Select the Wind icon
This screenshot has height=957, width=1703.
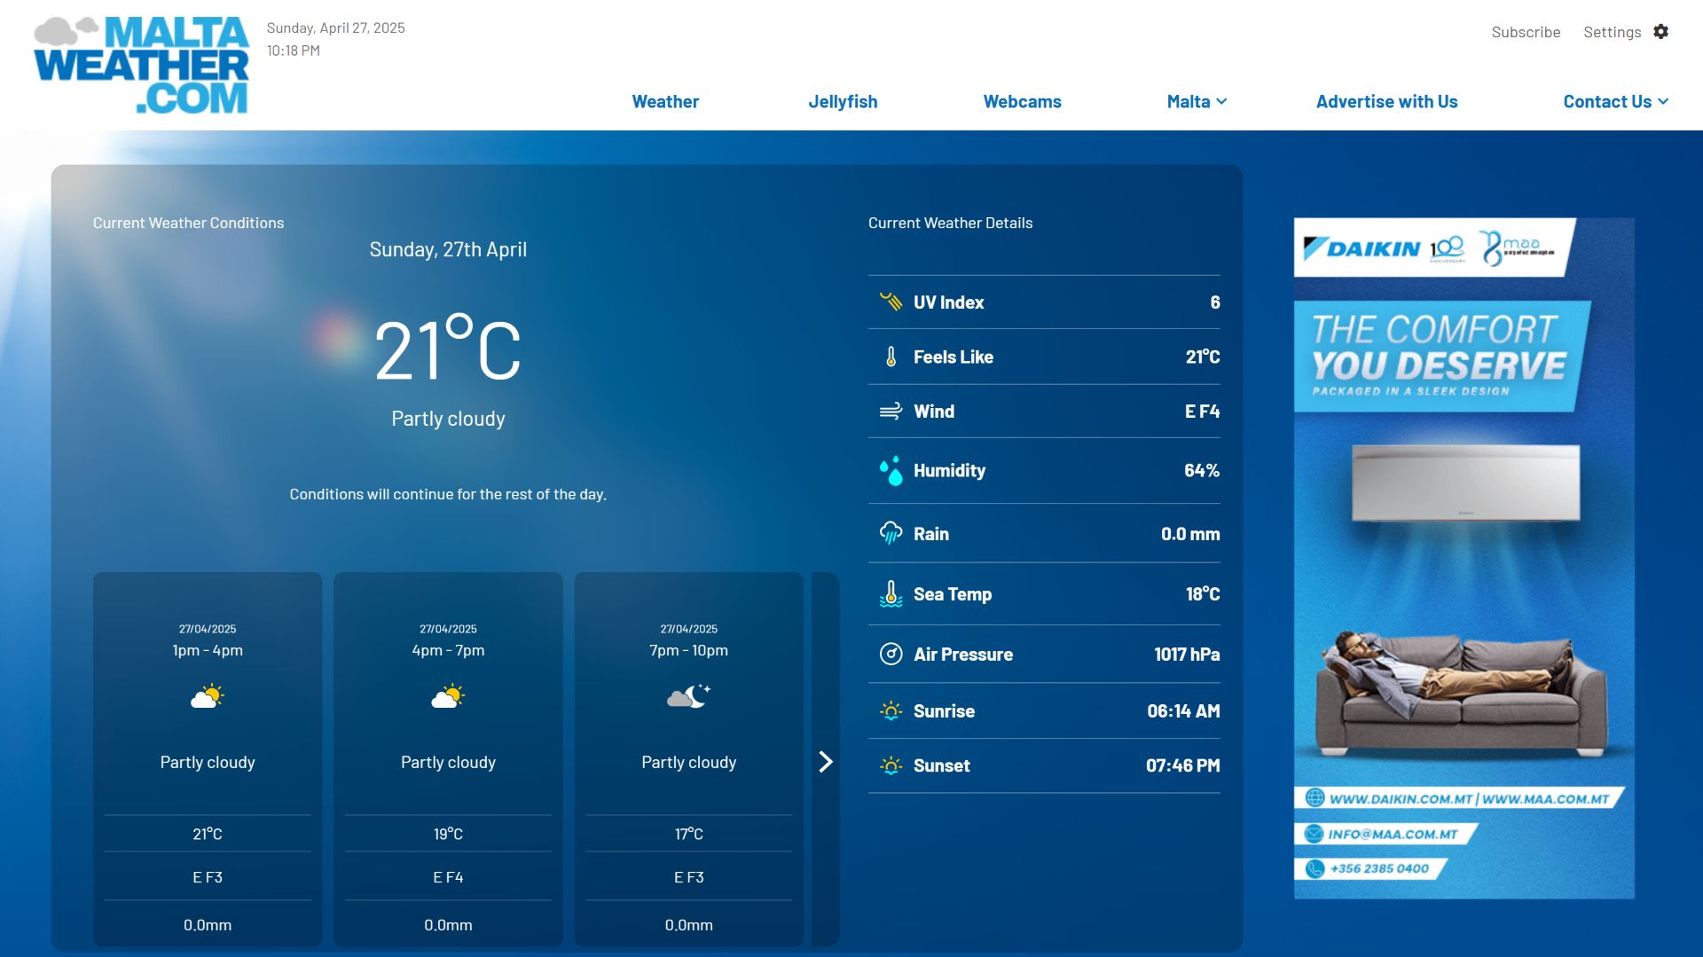coord(891,412)
